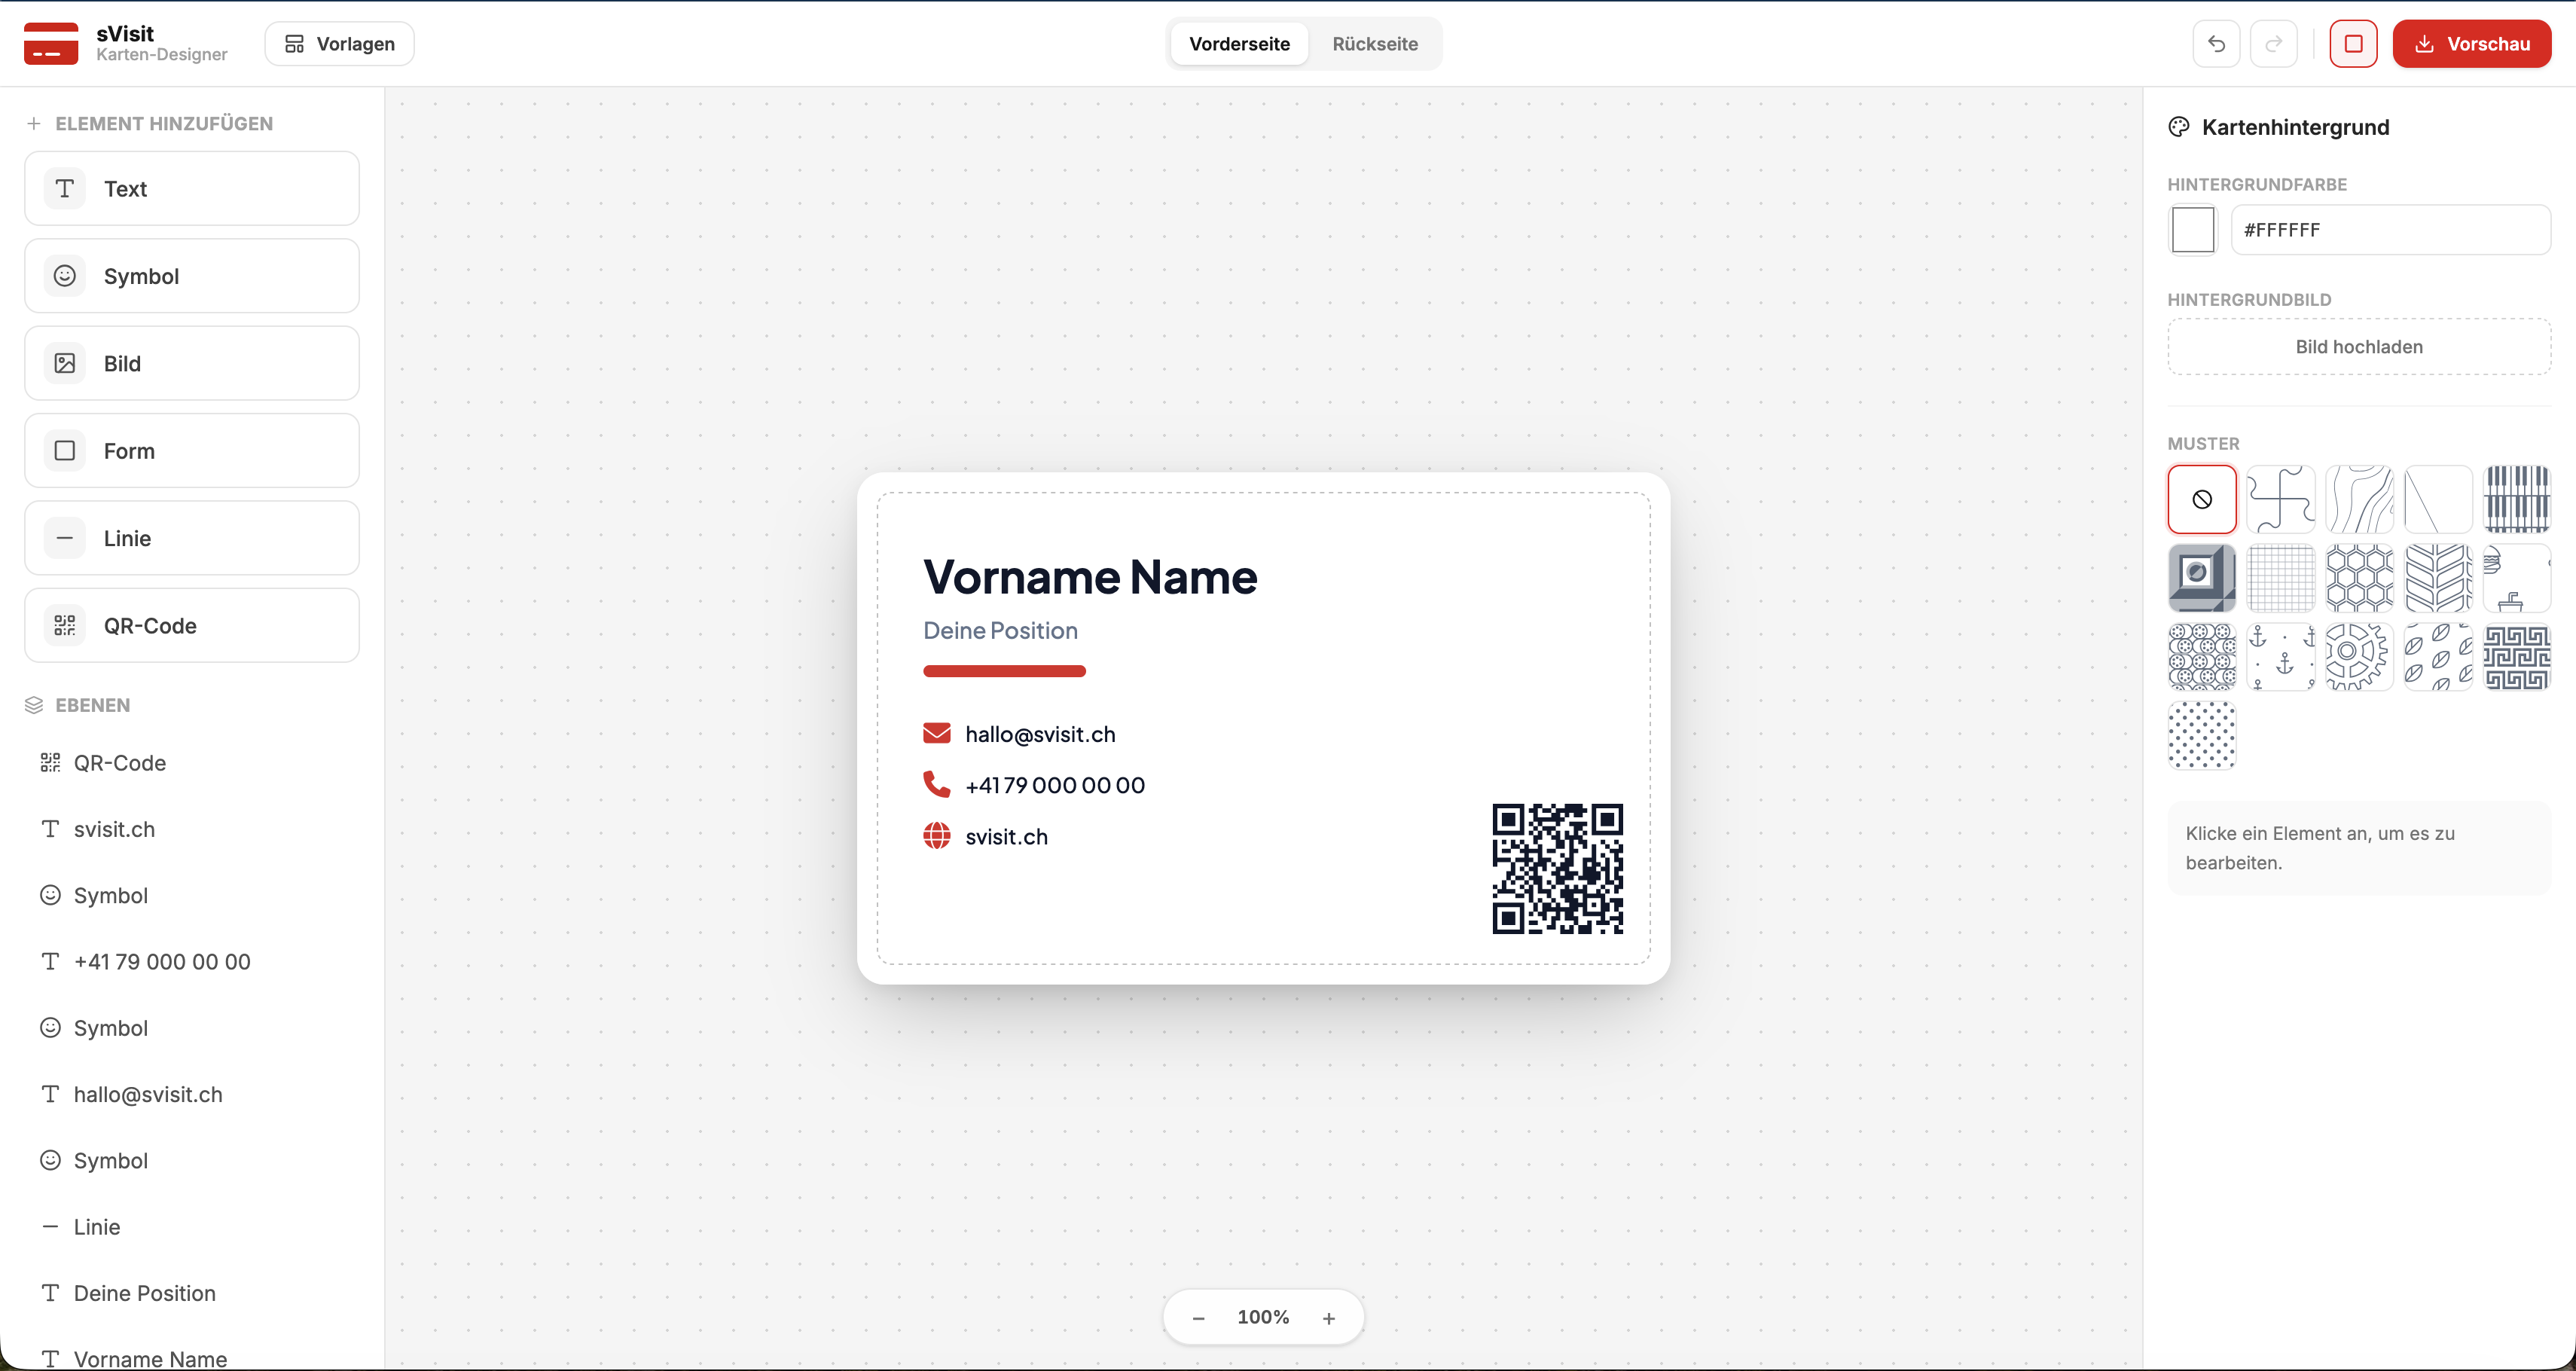2576x1371 pixels.
Task: Choose the fine graph paper grid pattern
Action: [2281, 578]
